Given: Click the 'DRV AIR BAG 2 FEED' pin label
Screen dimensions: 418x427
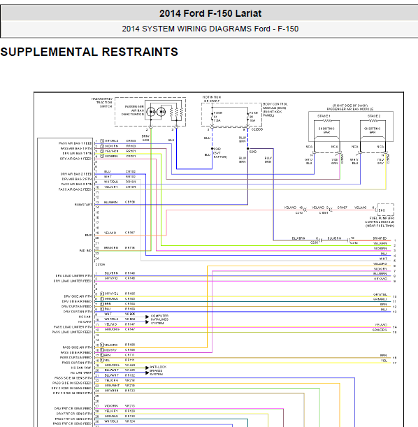Looking at the screenshot, I should (x=76, y=174).
